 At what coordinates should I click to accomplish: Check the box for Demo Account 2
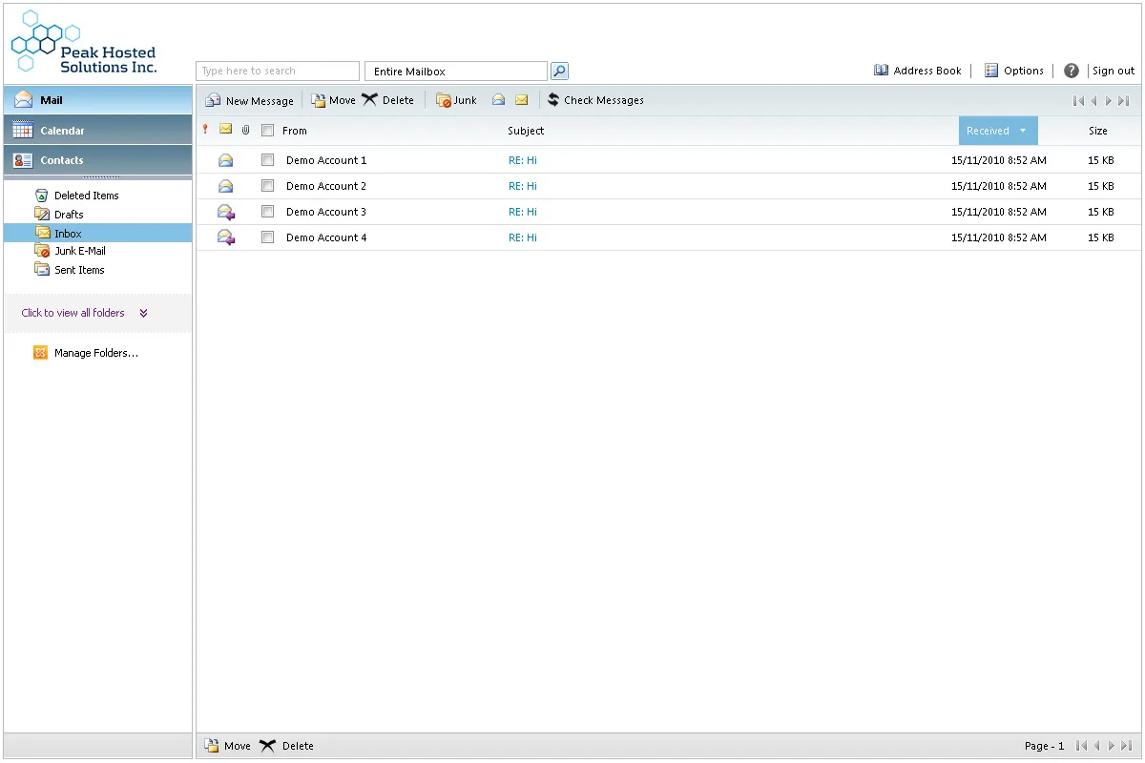point(268,186)
